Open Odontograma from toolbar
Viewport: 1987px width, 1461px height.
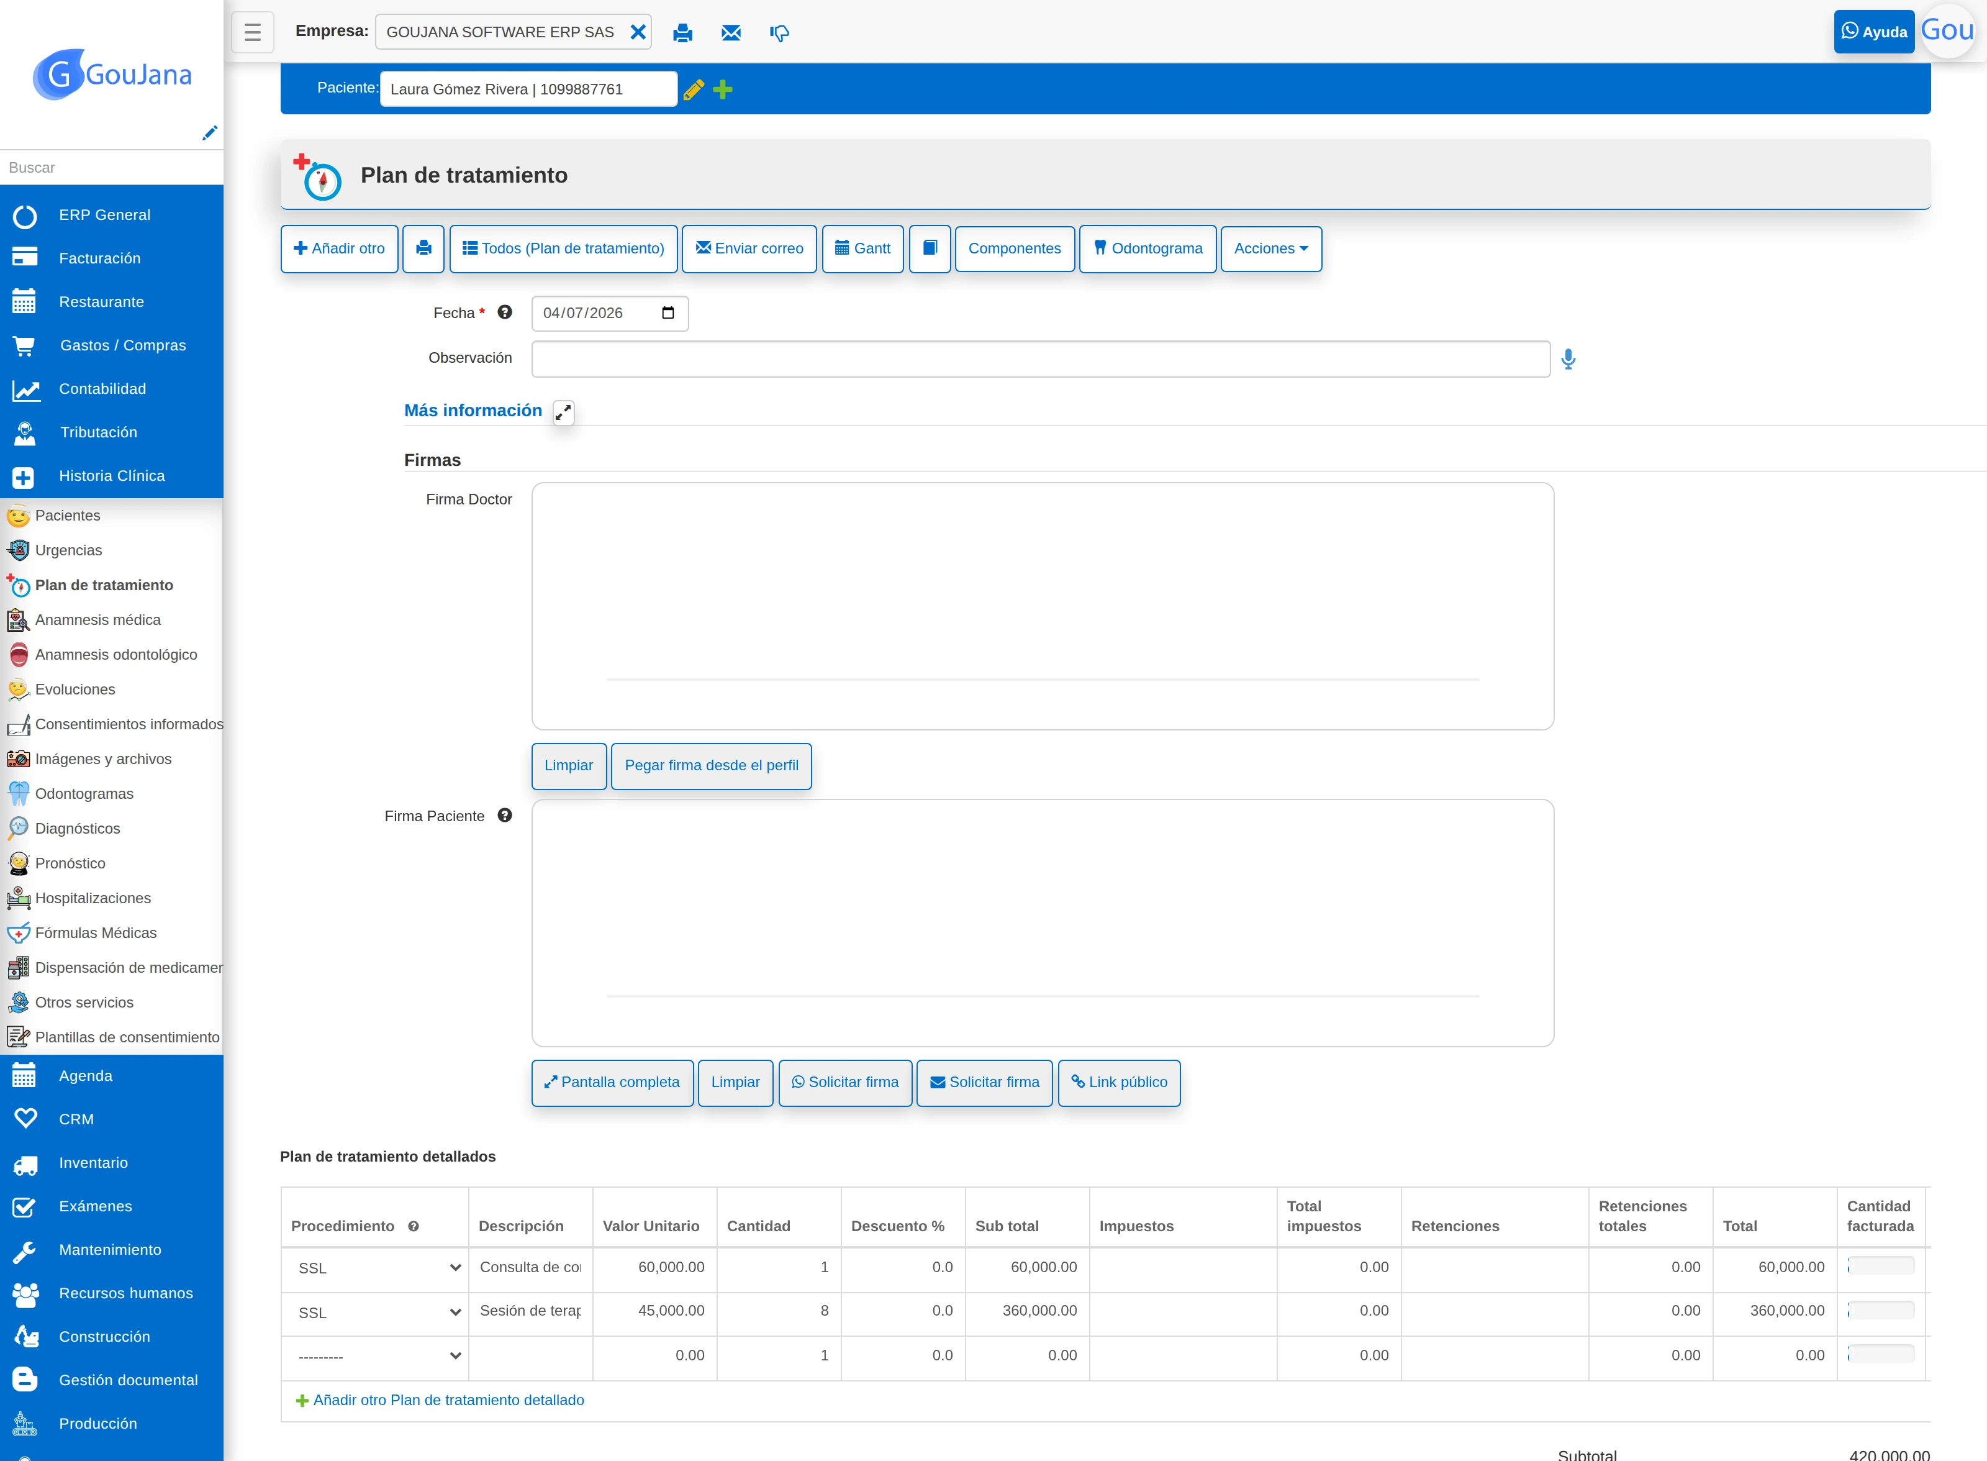(x=1148, y=248)
